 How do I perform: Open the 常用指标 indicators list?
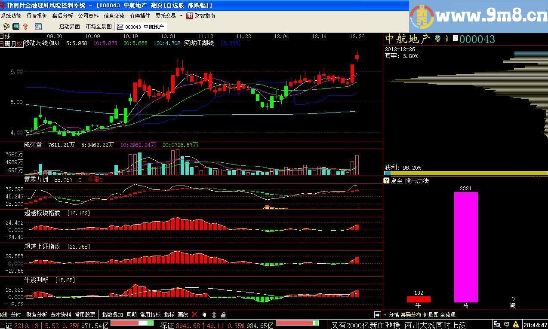[151, 315]
